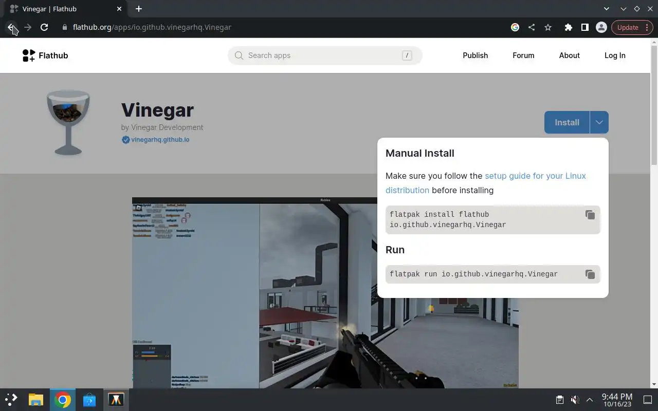Click the muted volume tray icon
This screenshot has width=658, height=411.
coord(575,400)
